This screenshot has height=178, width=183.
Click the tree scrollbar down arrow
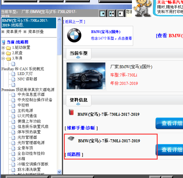59,172
